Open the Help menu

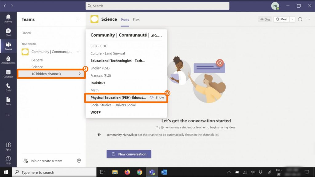[x=8, y=160]
